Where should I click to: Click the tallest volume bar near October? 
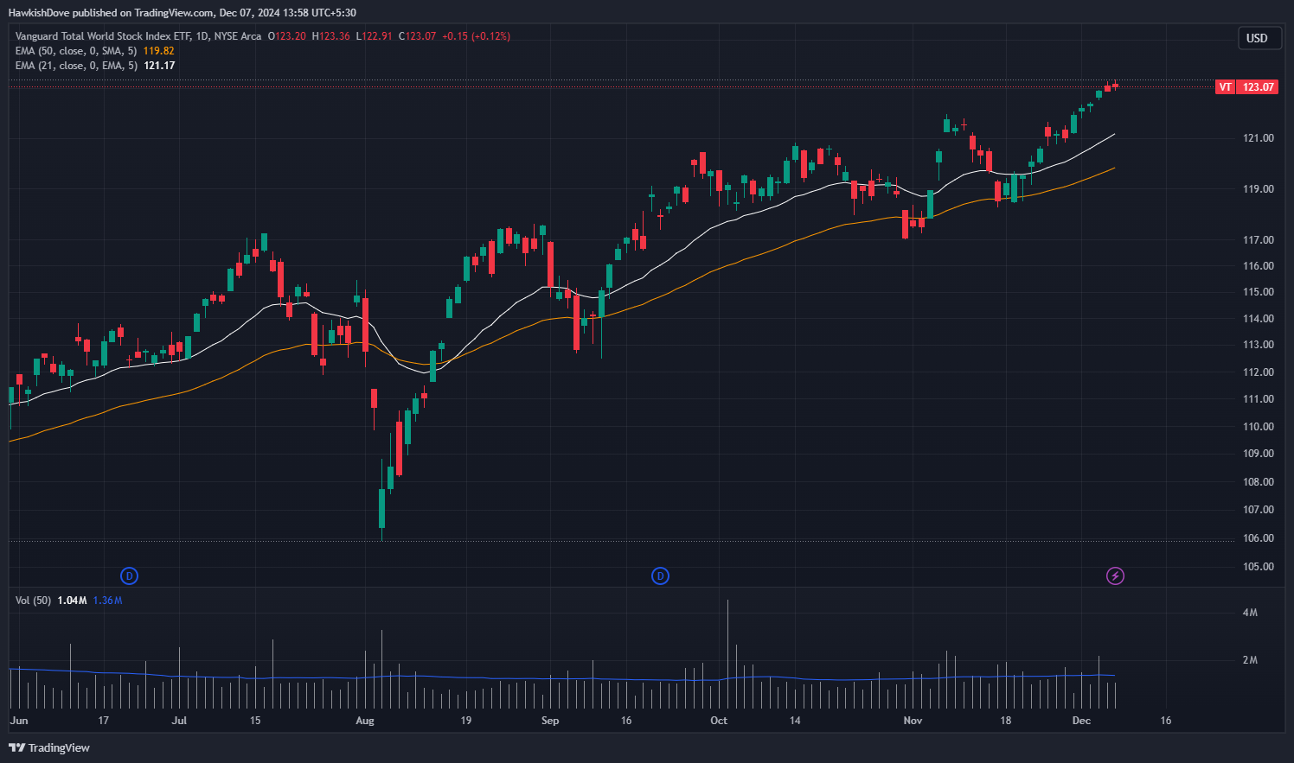(x=728, y=654)
